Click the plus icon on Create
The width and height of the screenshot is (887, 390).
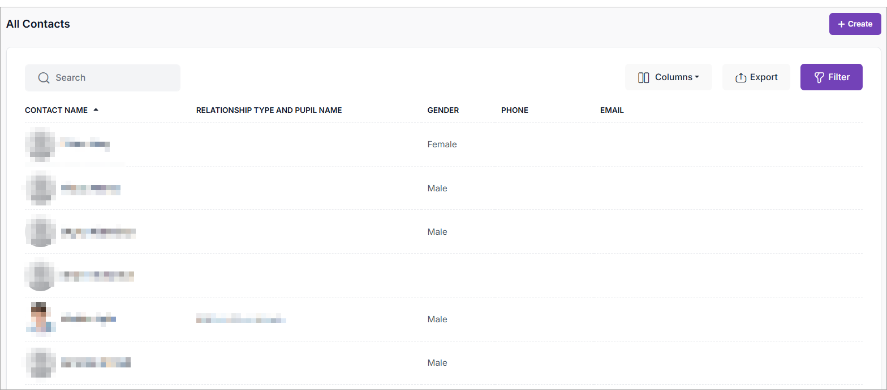(x=841, y=24)
